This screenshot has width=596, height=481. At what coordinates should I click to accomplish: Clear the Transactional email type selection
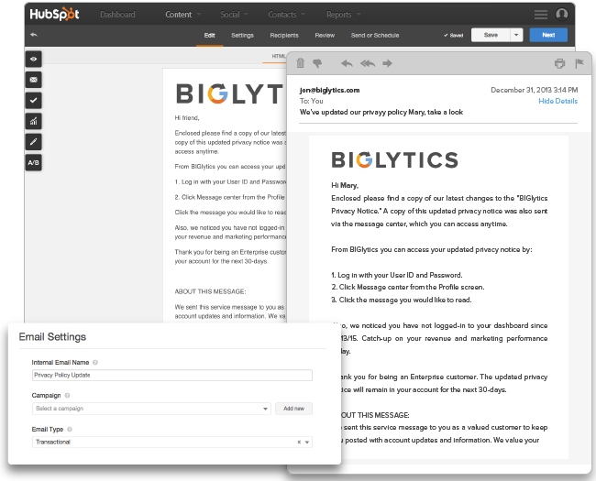click(299, 442)
